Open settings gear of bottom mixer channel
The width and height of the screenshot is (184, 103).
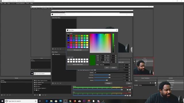coord(130,96)
